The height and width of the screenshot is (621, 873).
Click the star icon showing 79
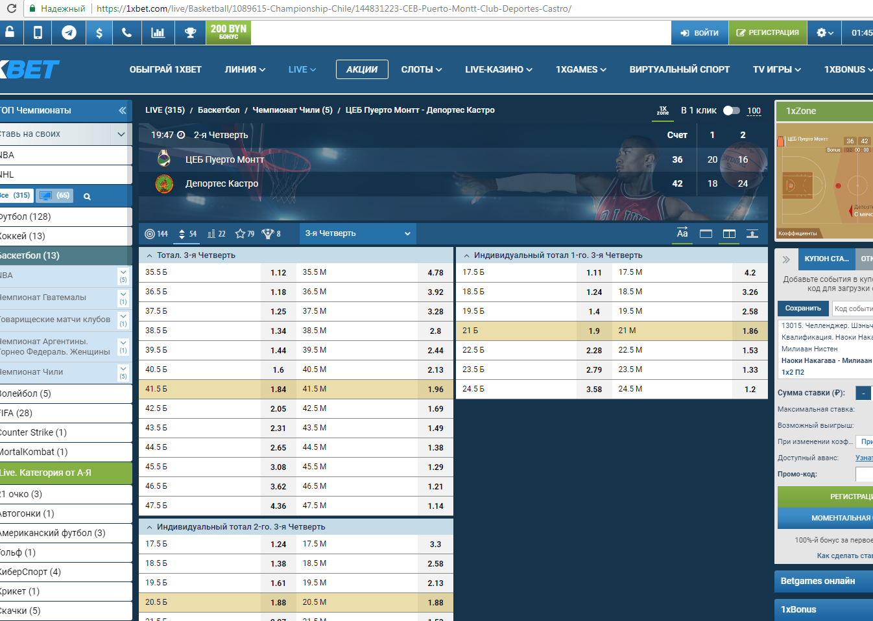point(245,233)
